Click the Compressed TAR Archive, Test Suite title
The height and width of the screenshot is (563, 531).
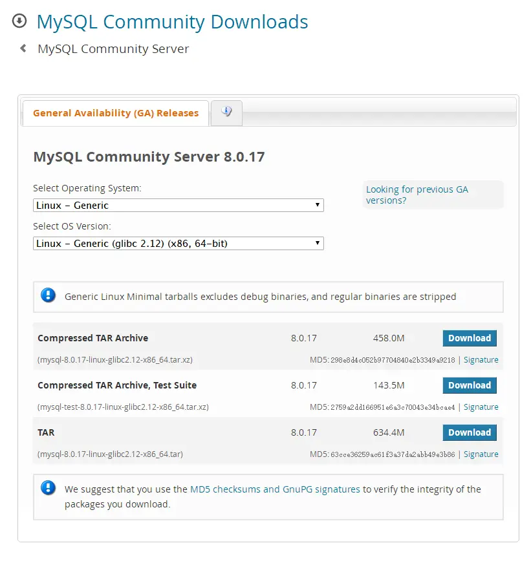117,385
